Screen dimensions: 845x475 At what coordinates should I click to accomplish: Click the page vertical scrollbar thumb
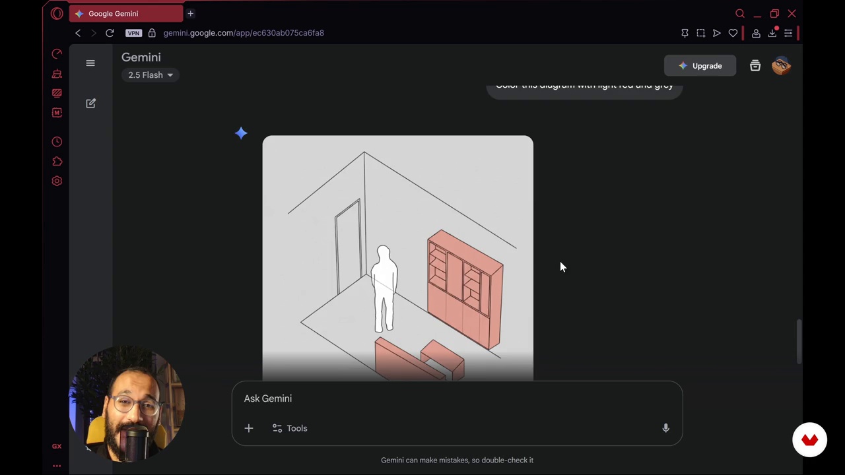799,341
